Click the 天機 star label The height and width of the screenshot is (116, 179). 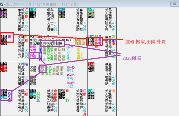coord(21,37)
